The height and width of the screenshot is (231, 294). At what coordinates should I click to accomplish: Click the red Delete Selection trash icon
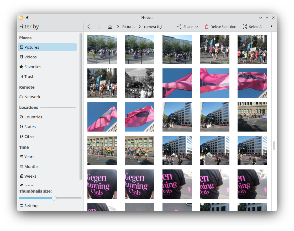pyautogui.click(x=207, y=27)
